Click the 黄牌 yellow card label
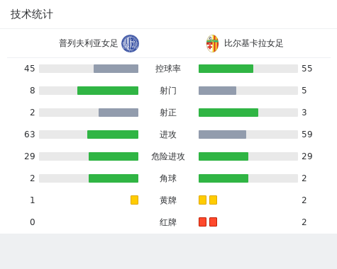337x269 pixels. click(168, 200)
